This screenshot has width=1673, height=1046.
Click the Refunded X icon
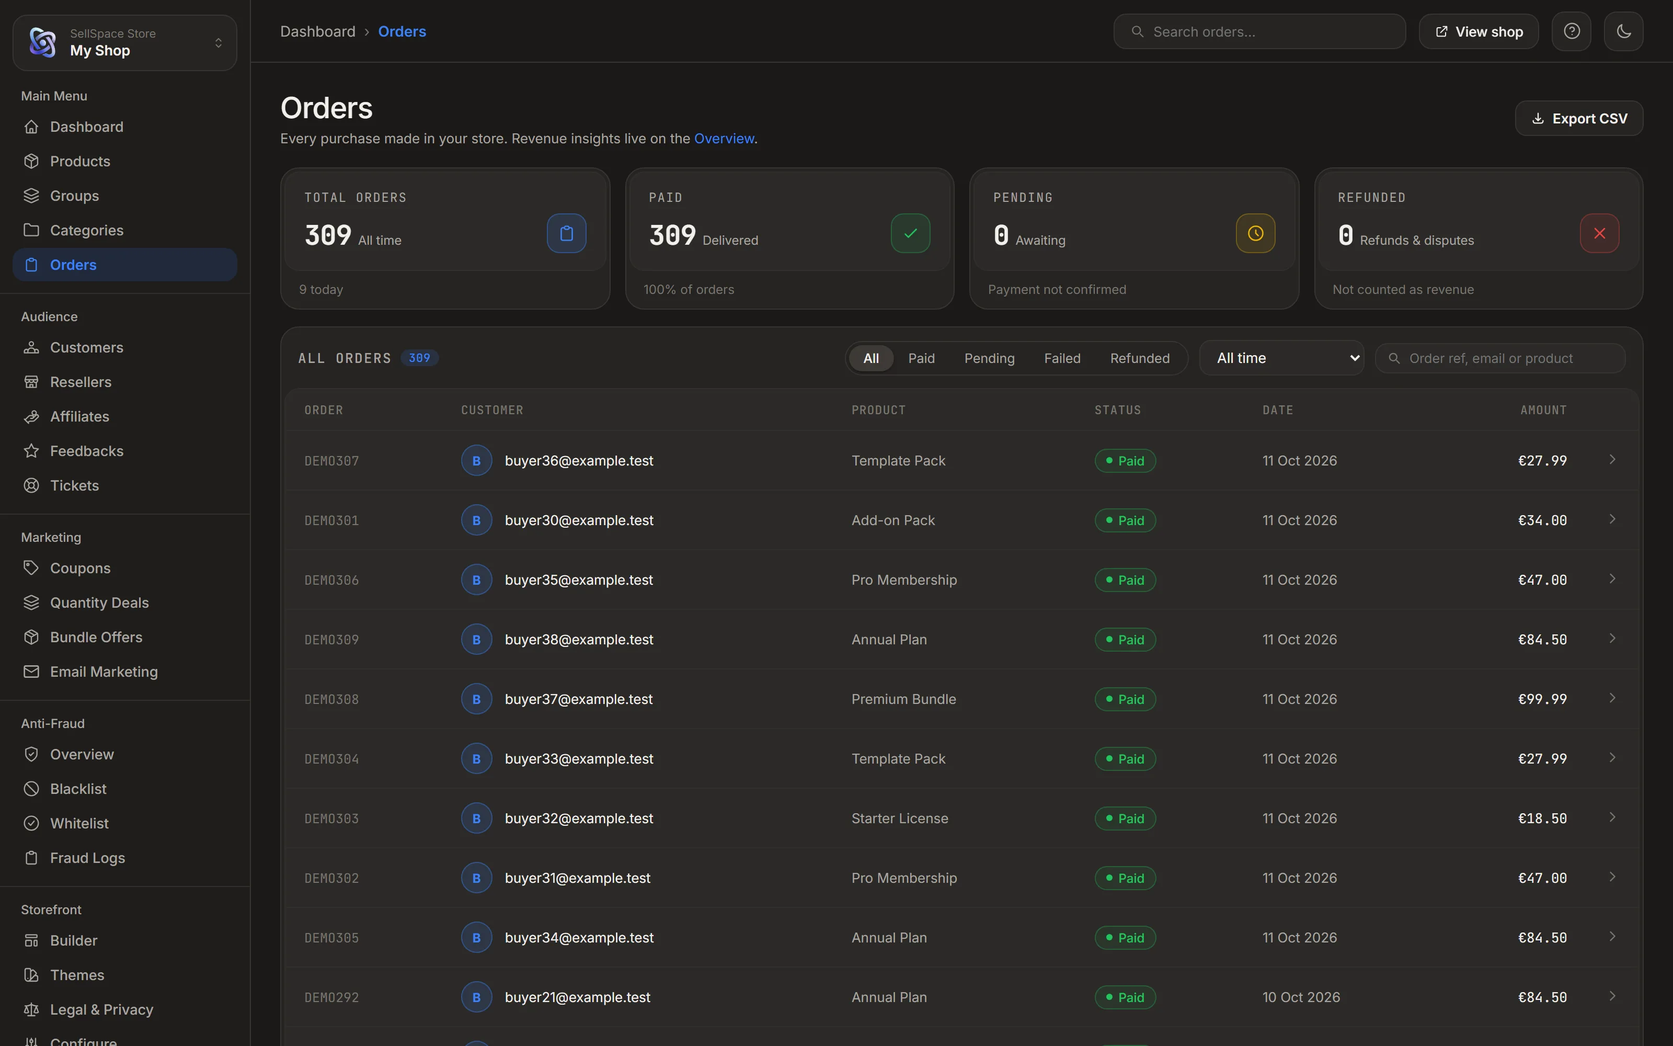(x=1599, y=233)
